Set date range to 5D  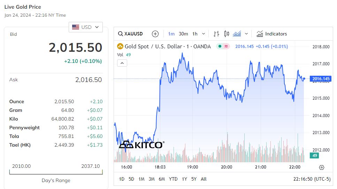[x=131, y=179]
